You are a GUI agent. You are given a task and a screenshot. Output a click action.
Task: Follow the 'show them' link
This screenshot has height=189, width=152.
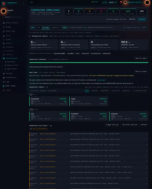click(101, 80)
